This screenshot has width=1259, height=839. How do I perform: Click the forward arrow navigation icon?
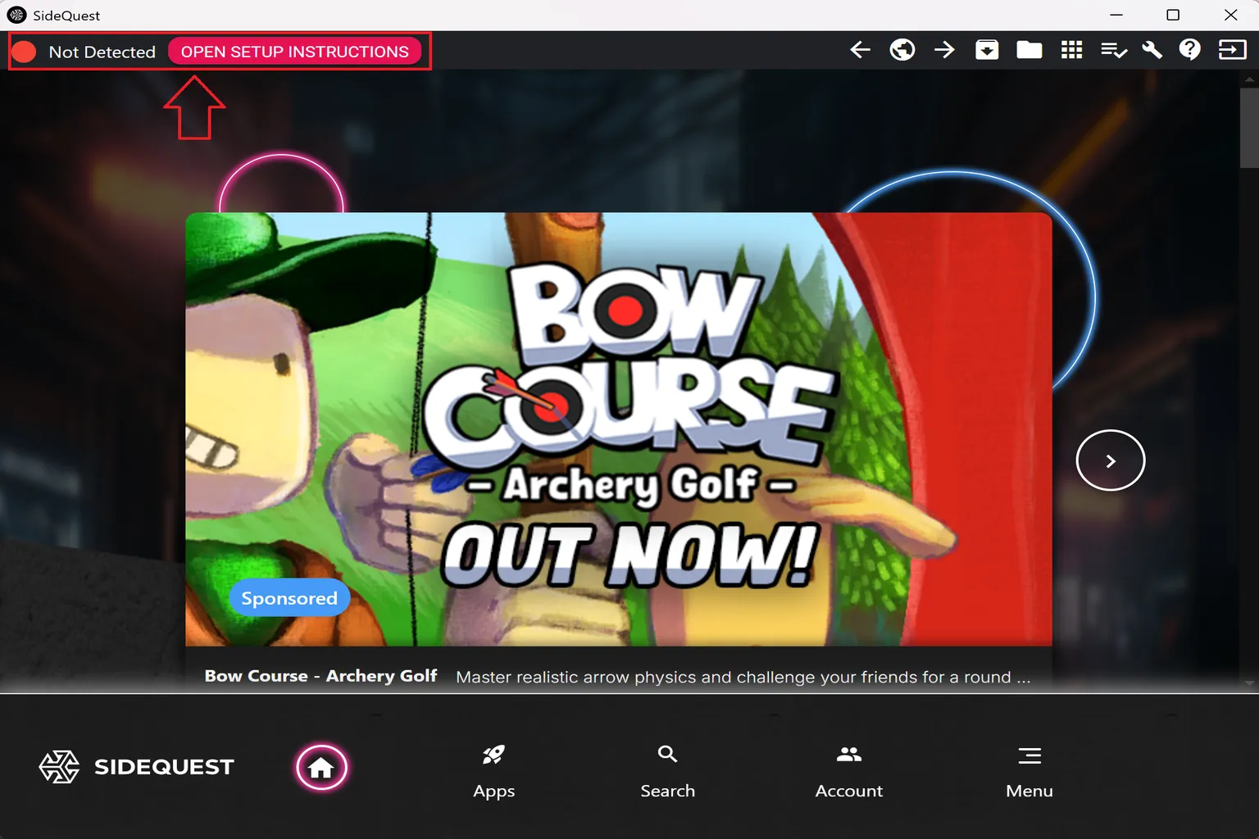pyautogui.click(x=944, y=50)
